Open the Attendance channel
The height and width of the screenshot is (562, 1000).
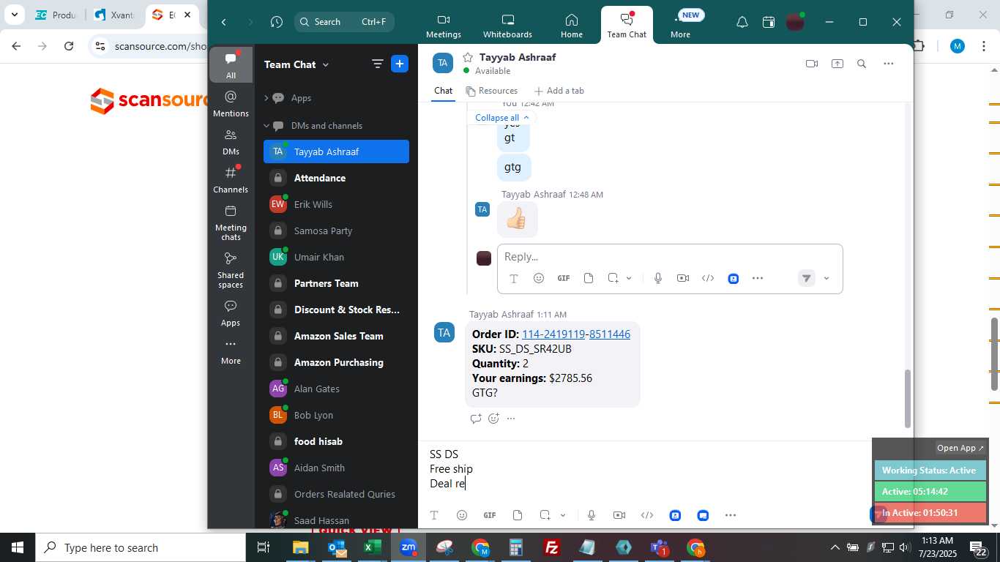click(x=336, y=178)
